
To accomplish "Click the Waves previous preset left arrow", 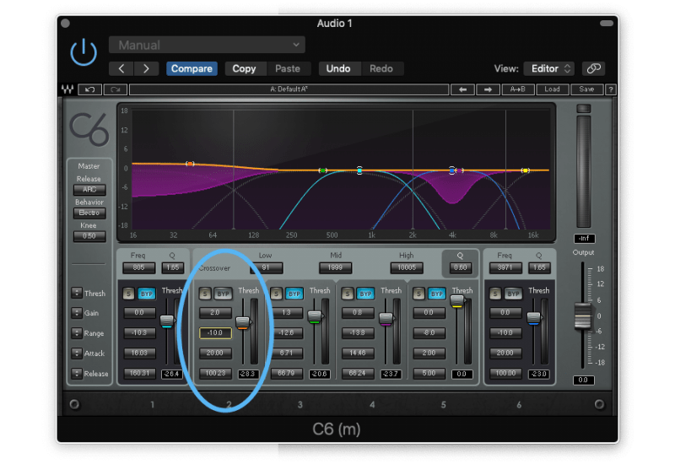I will (462, 89).
